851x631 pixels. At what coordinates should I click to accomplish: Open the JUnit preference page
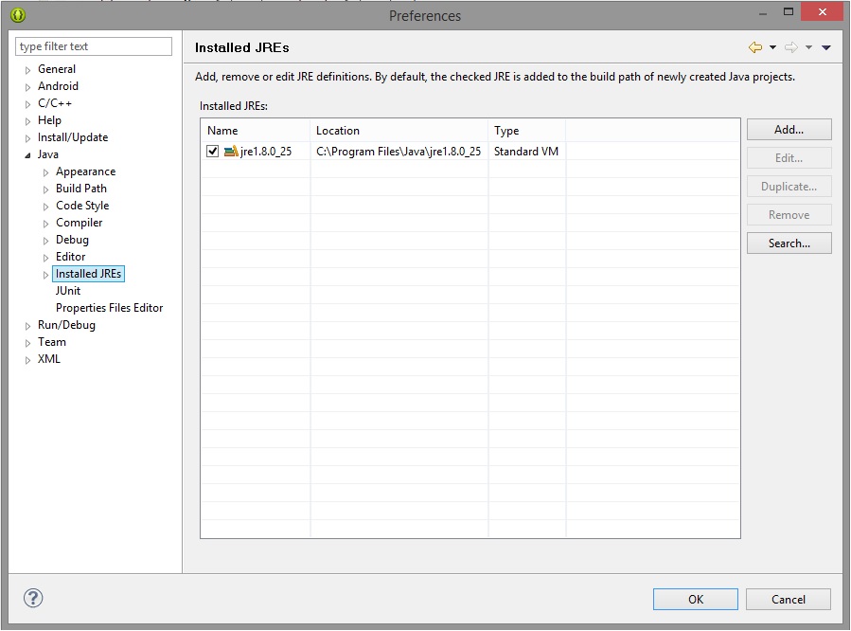tap(68, 291)
